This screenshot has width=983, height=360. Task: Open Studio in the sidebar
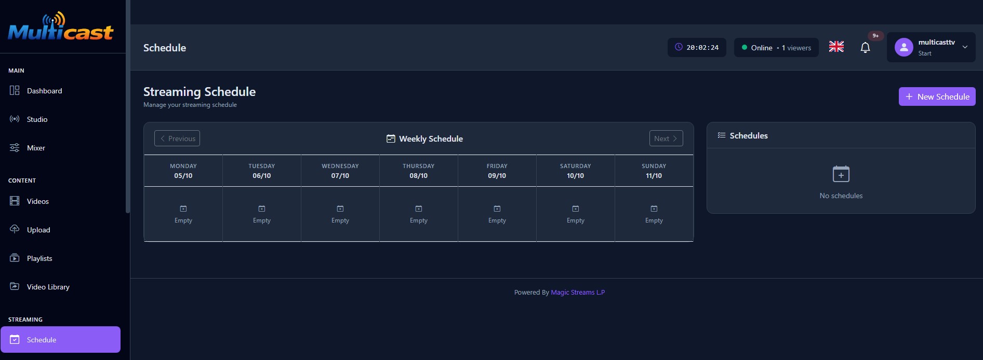(x=61, y=119)
